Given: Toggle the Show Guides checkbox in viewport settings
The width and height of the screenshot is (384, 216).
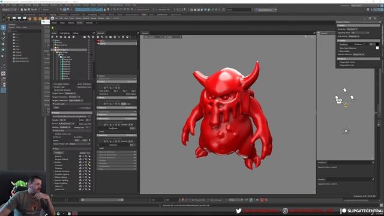Looking at the screenshot, I should 338,51.
